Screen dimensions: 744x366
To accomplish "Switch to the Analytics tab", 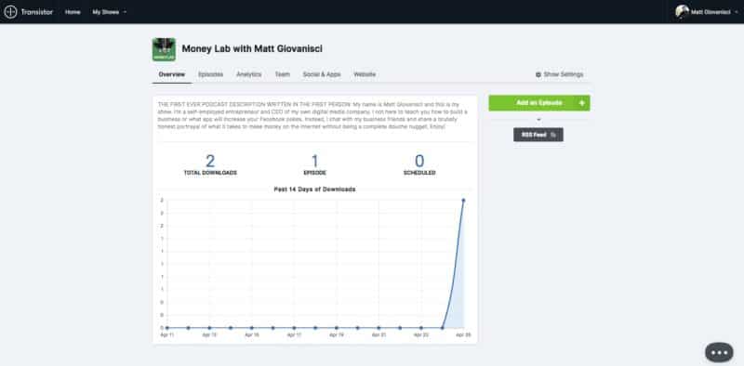I will [x=248, y=74].
